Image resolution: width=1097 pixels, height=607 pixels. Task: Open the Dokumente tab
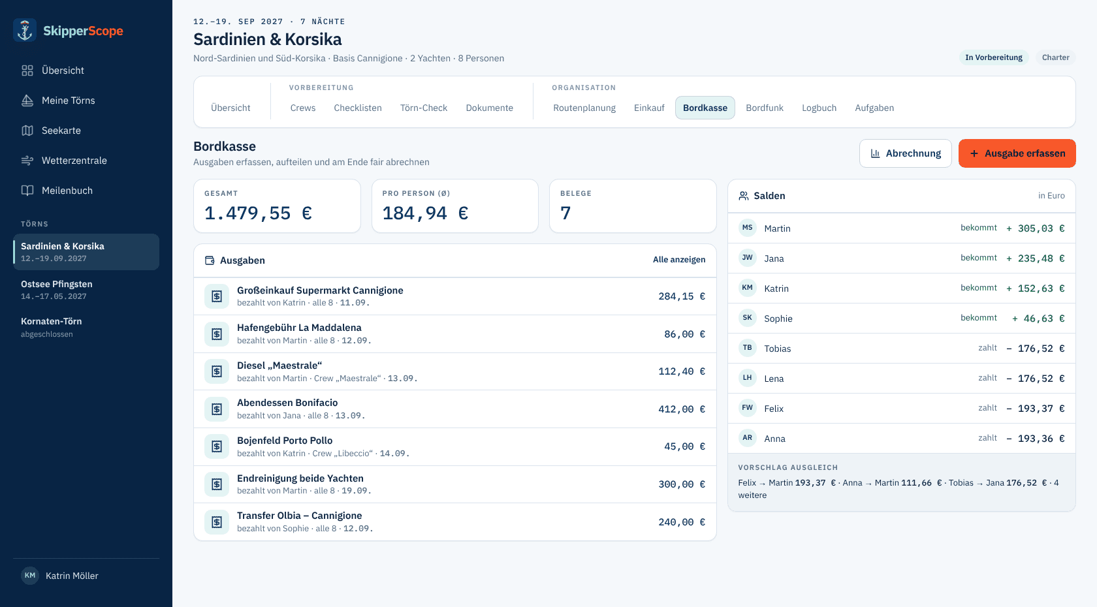pos(490,108)
